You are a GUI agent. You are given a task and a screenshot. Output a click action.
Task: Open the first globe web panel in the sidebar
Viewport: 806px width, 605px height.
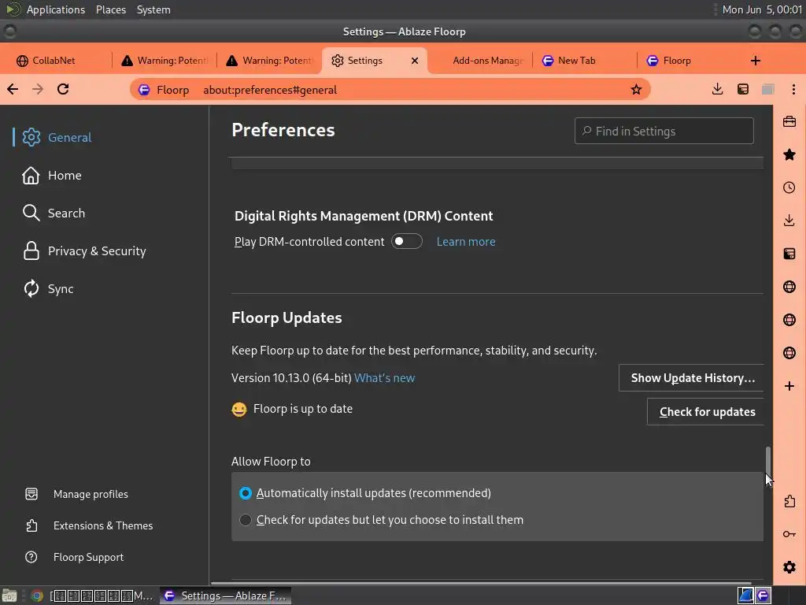789,287
